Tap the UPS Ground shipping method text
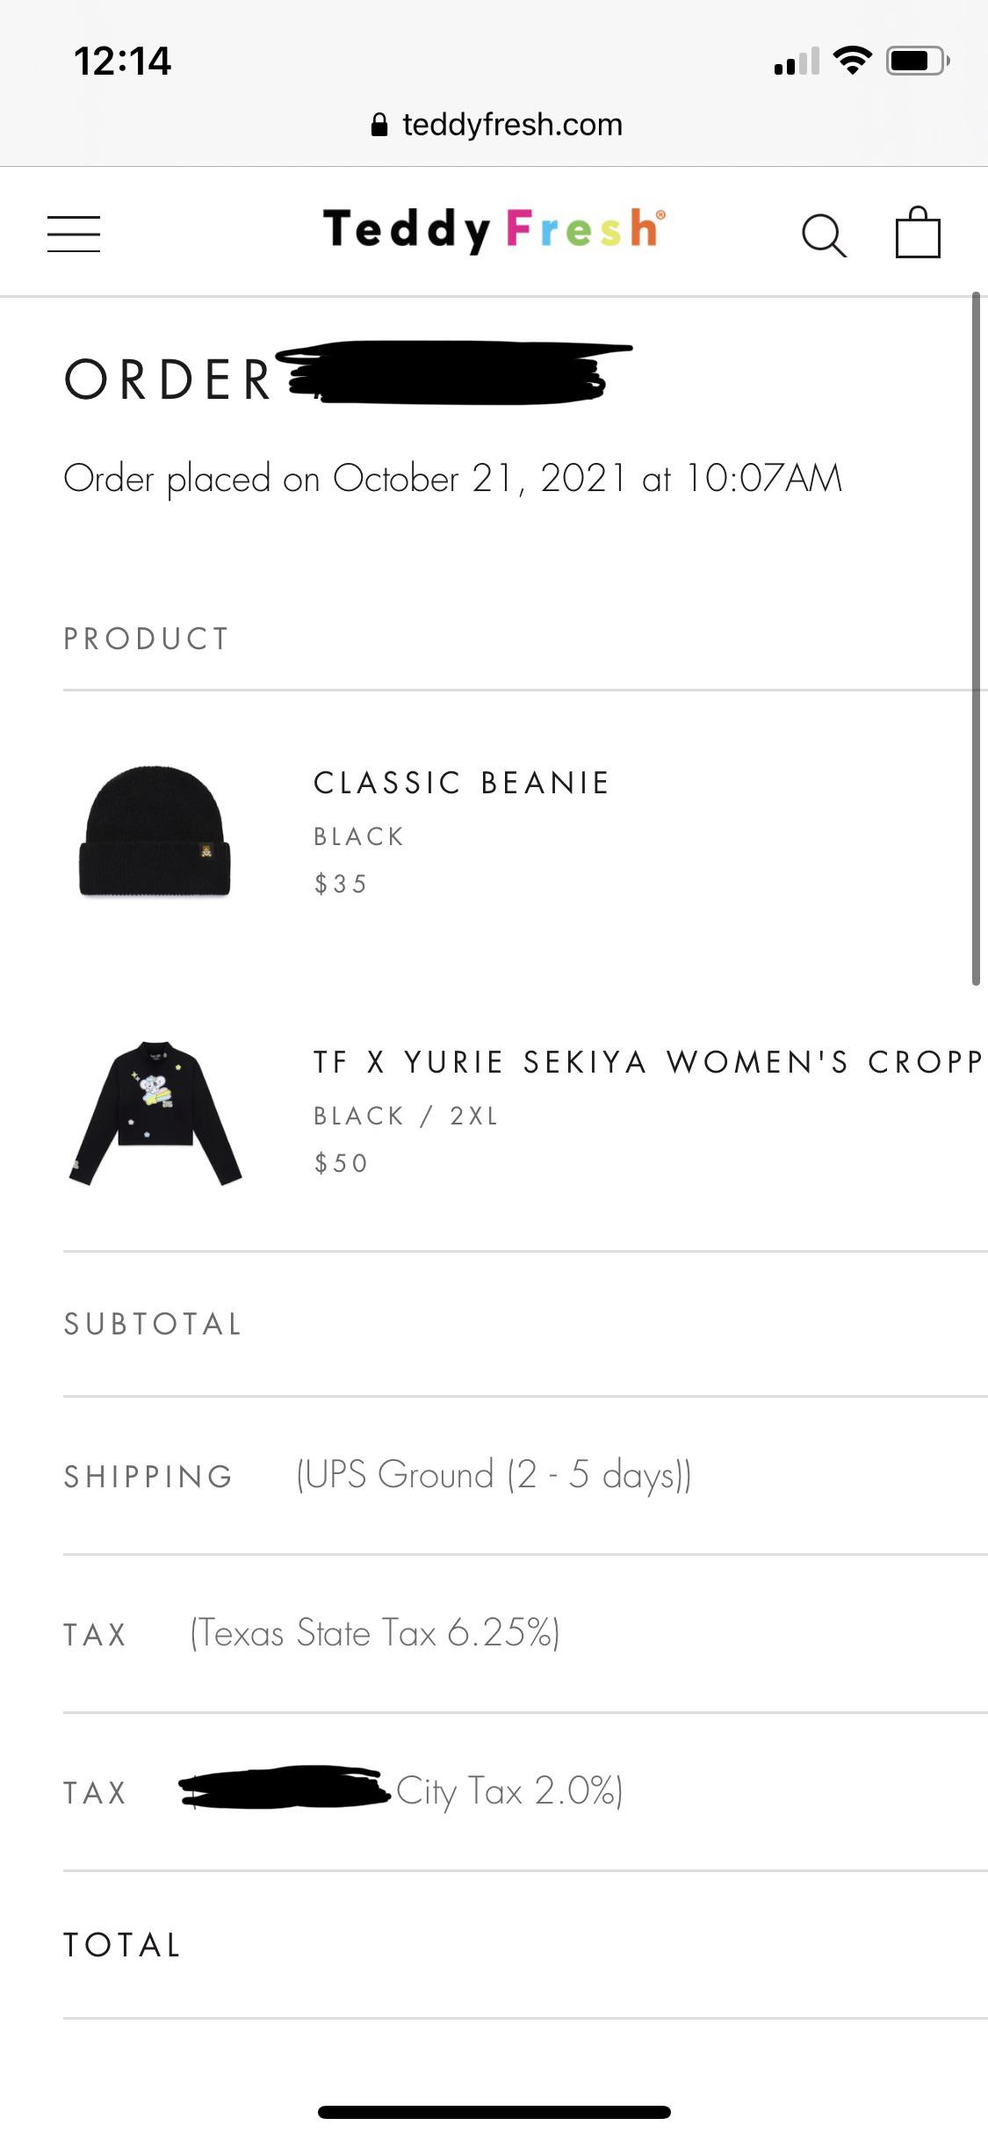Image resolution: width=988 pixels, height=2140 pixels. point(494,1475)
